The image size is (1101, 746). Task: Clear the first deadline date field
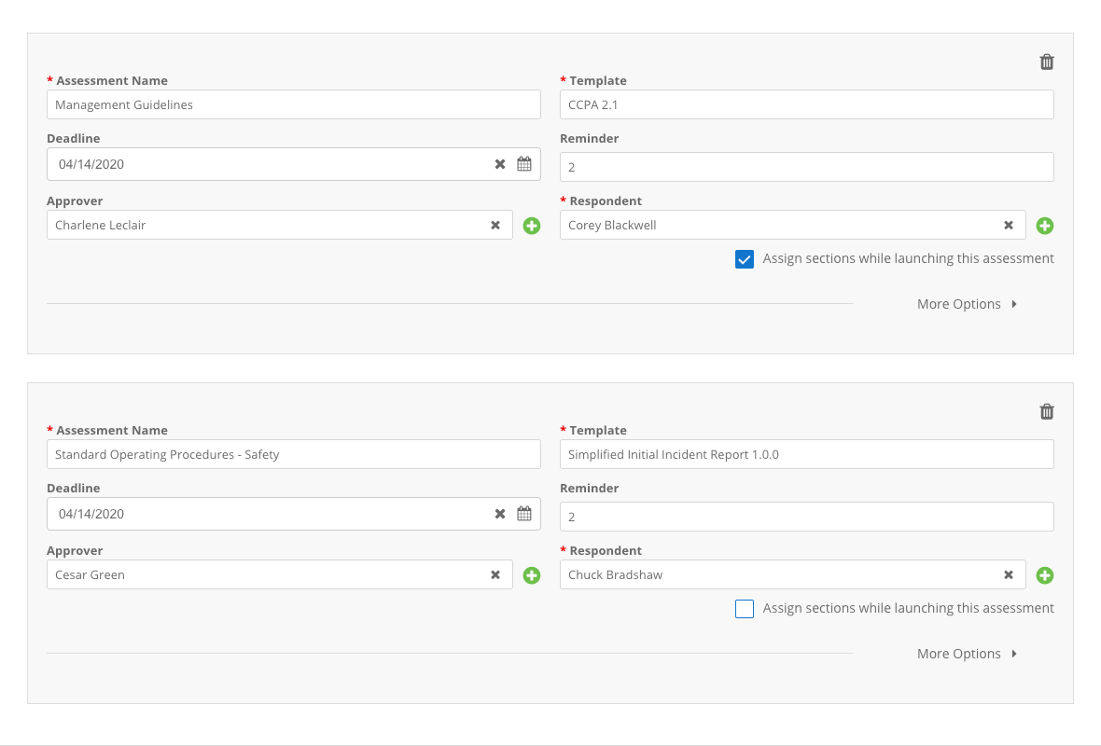(500, 163)
